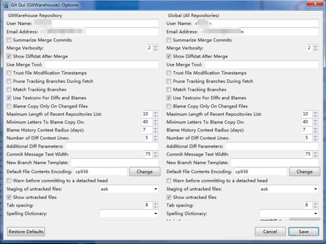The height and width of the screenshot is (244, 326).
Task: Click repository Email Address input field
Action: [x=99, y=31]
